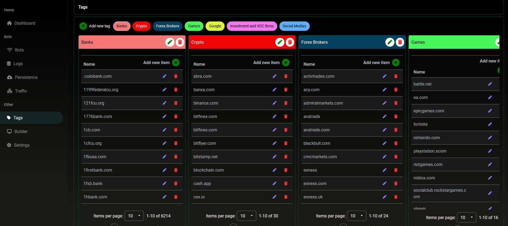
Task: Select the yellow Google tag chip
Action: click(x=215, y=26)
